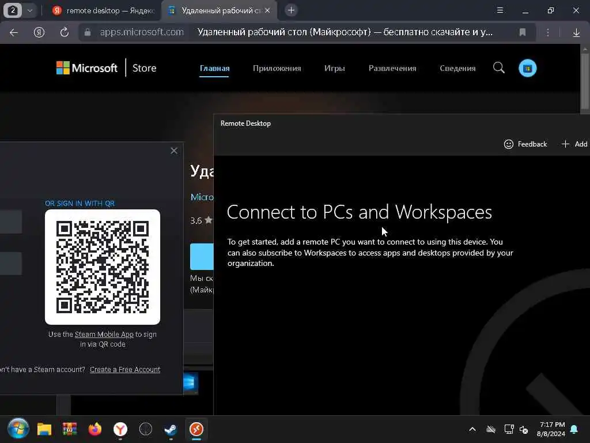Expand the tab group counter dropdown

coord(30,10)
